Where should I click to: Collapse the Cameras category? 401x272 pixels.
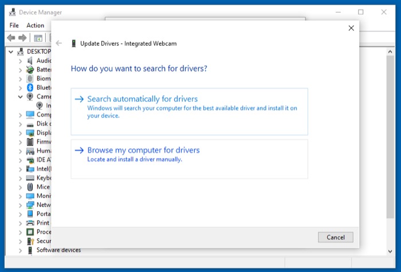[x=20, y=97]
